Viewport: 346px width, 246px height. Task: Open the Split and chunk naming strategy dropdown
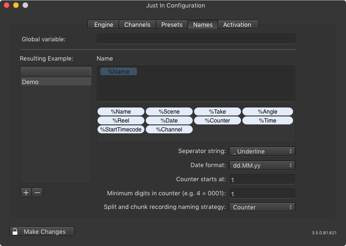262,208
